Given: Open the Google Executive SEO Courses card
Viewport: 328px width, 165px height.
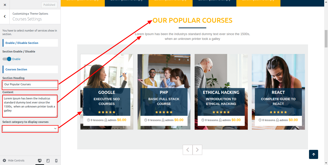Looking at the screenshot, I should tap(107, 101).
